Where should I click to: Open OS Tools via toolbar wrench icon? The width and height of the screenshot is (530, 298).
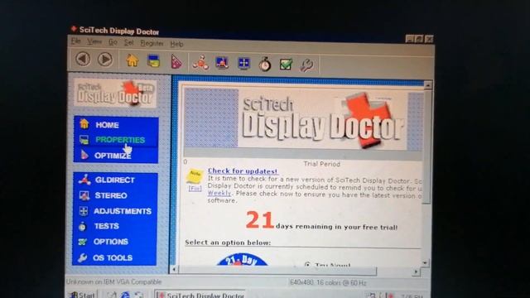307,65
